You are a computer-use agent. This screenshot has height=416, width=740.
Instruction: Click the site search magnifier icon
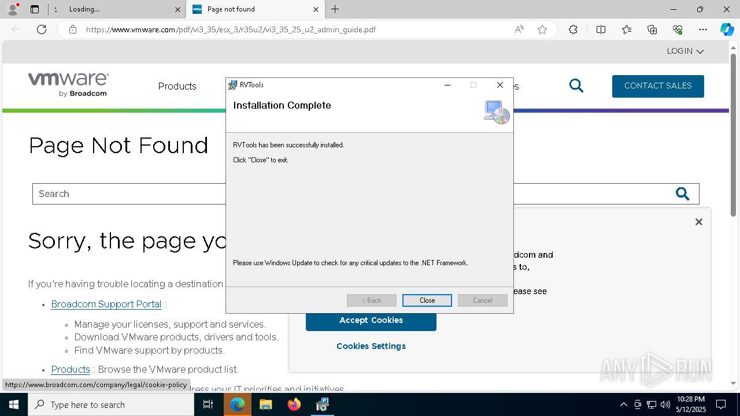click(x=576, y=86)
